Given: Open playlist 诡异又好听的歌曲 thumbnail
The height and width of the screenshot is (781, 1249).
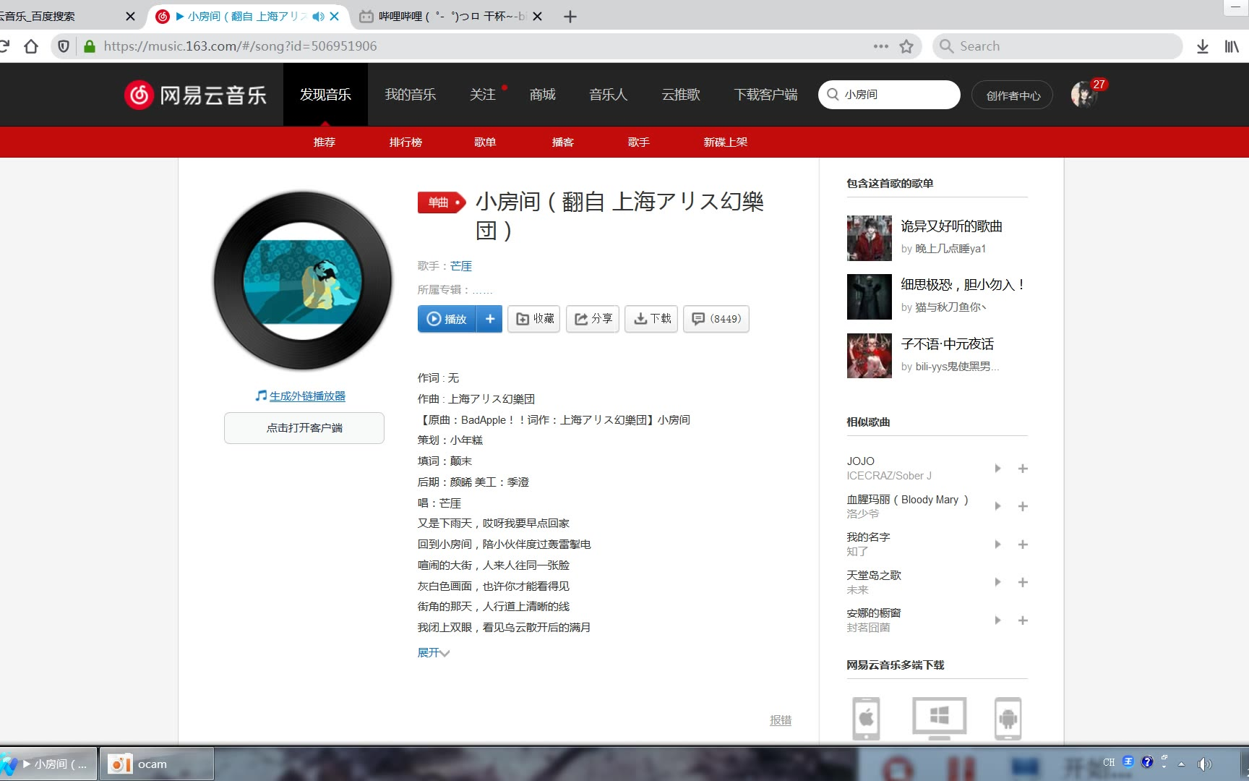Looking at the screenshot, I should coord(870,238).
